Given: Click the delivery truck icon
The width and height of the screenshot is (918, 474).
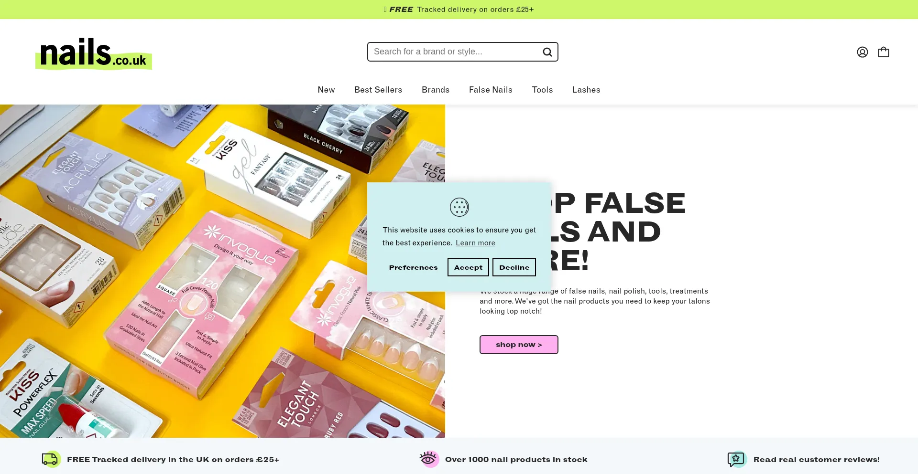Looking at the screenshot, I should coord(51,459).
